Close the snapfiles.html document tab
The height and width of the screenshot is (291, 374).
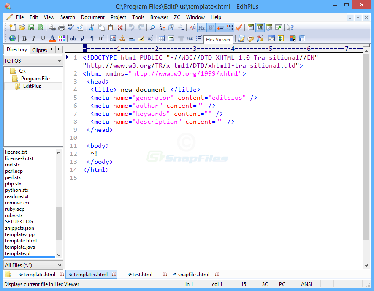click(x=217, y=274)
